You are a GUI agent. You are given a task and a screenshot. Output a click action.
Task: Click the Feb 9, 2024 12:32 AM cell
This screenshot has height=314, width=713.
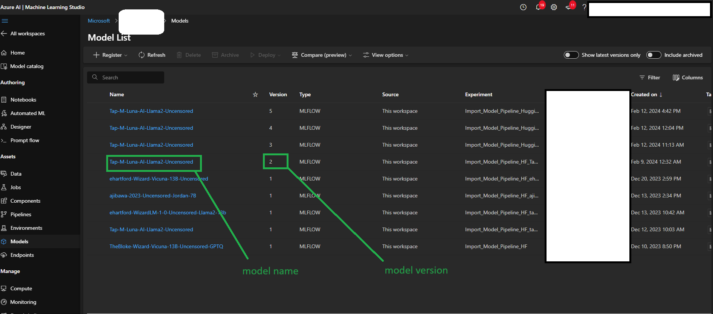tap(656, 162)
